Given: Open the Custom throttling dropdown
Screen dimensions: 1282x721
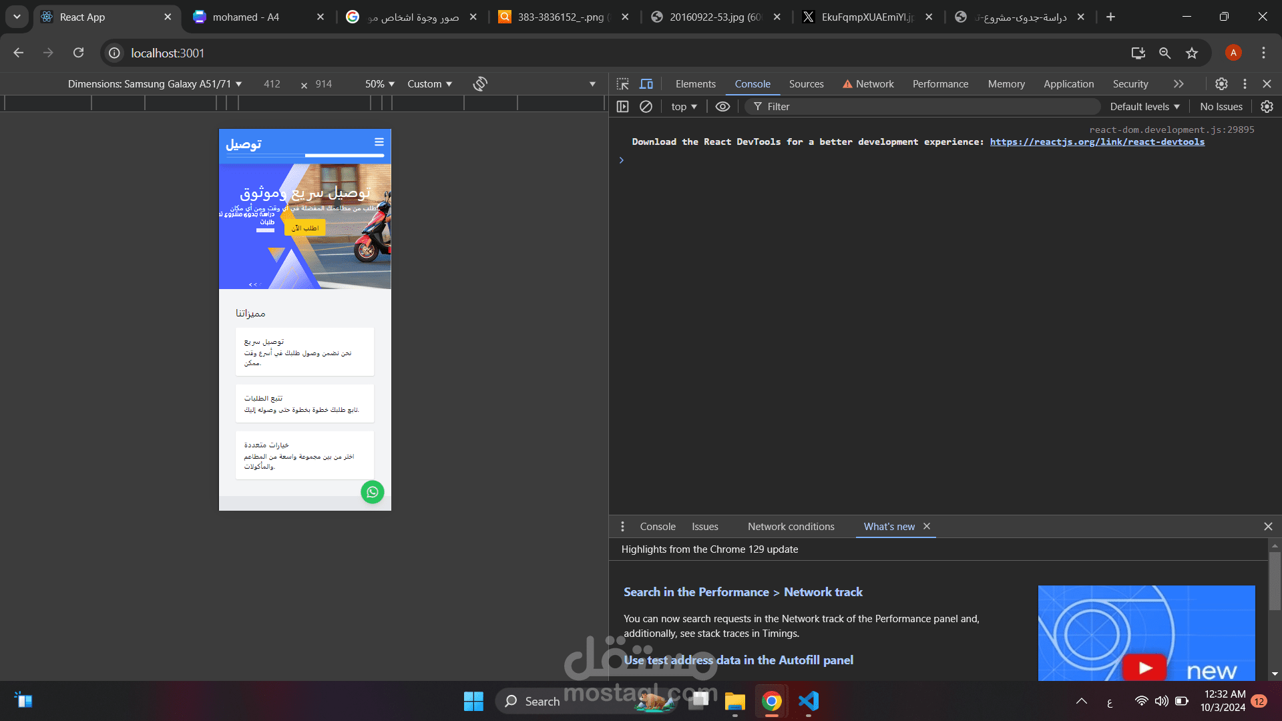Looking at the screenshot, I should (x=430, y=84).
